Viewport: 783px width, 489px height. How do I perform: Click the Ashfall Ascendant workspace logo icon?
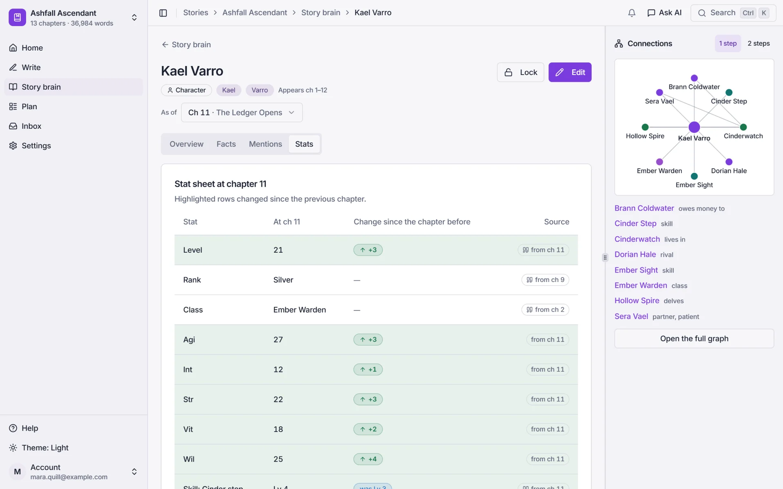pos(17,18)
